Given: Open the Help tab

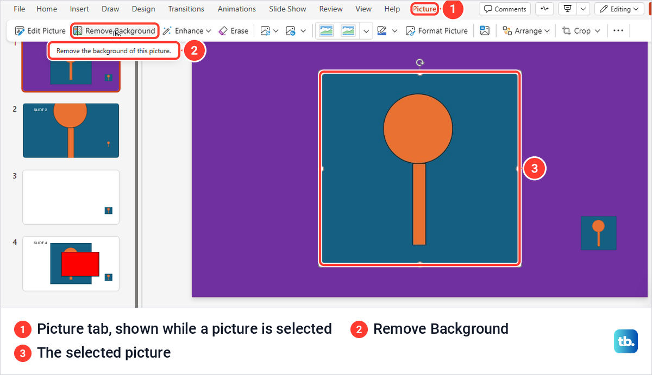Looking at the screenshot, I should (392, 9).
